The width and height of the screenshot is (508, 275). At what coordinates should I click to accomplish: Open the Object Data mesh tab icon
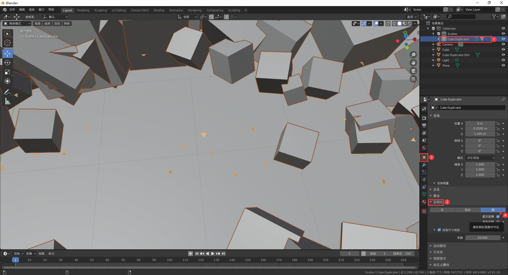coord(424,194)
